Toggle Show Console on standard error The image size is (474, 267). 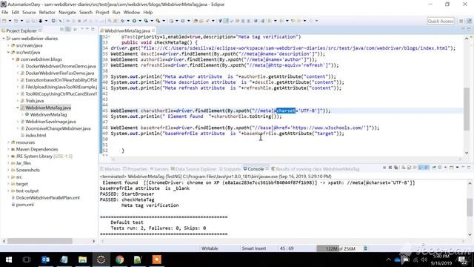[x=427, y=168]
